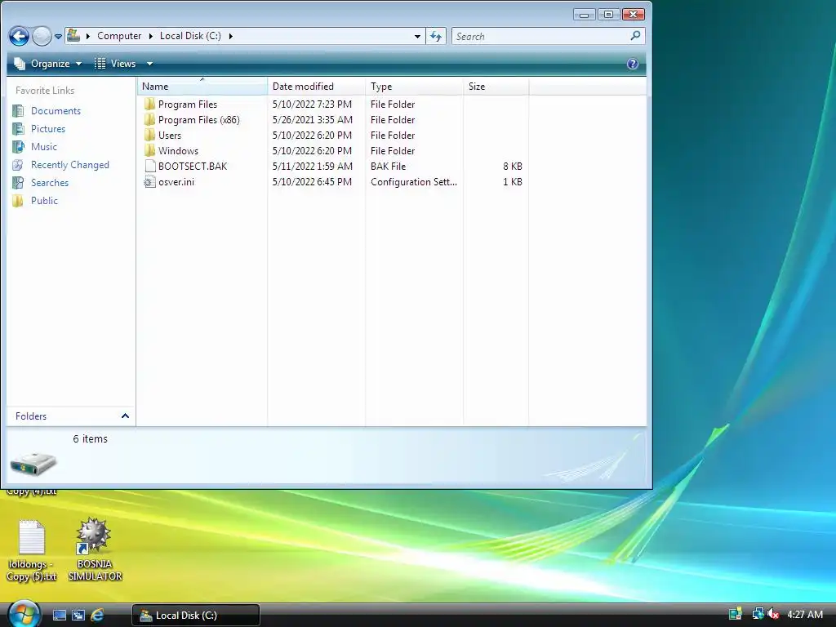
Task: Select Local Disk (C:) breadcrumb segment
Action: click(190, 36)
